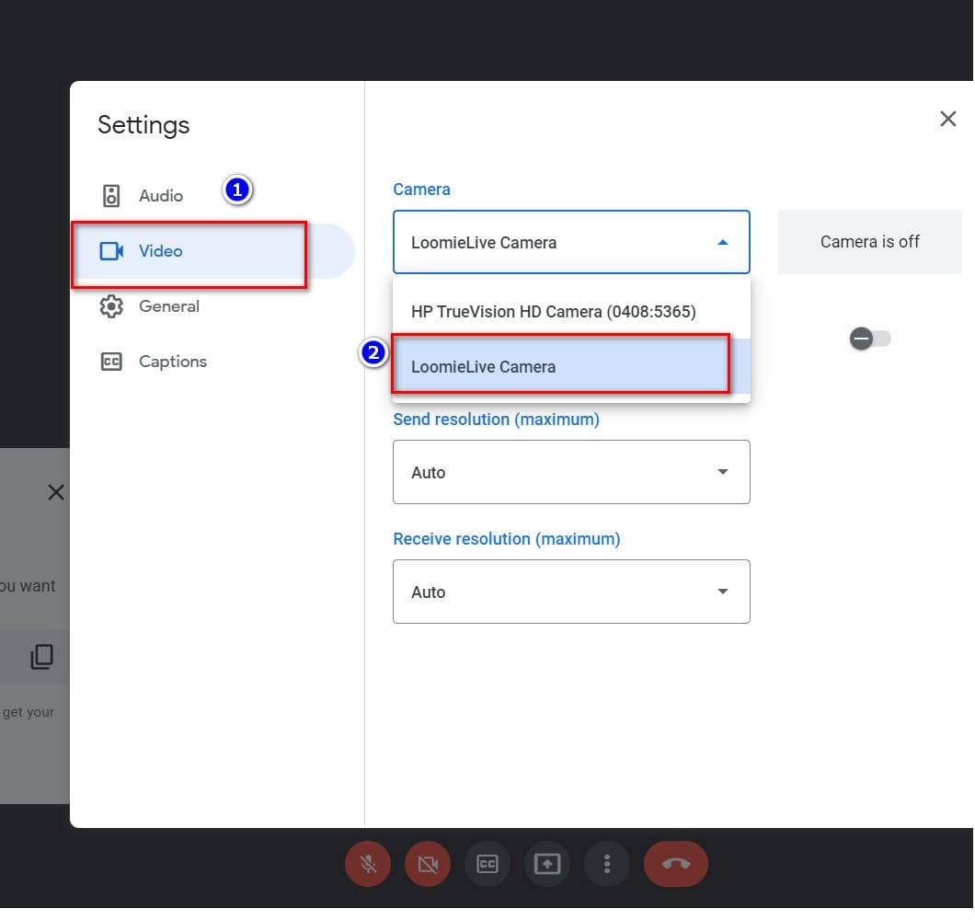Choose LoomieLive Camera from the list
The image size is (975, 920).
pyautogui.click(x=571, y=367)
